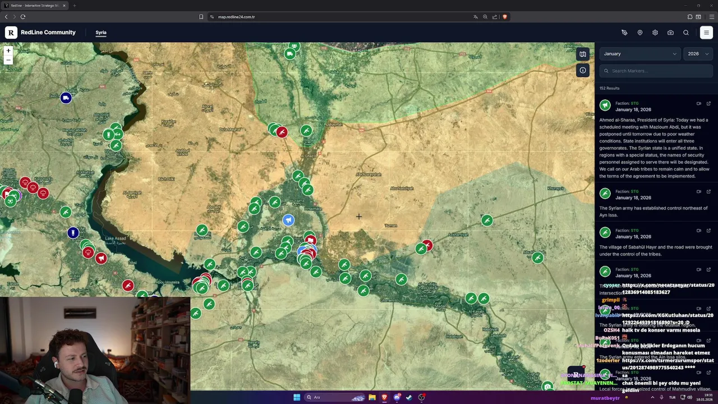The width and height of the screenshot is (718, 404).
Task: Toggle the hamburger menu sidebar button
Action: 706,33
